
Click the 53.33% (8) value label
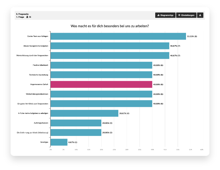(x=192, y=36)
